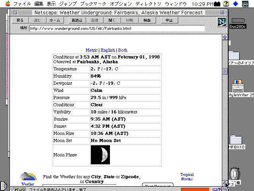The image size is (254, 191).
Task: Click the location URL field
Action: (x=117, y=29)
